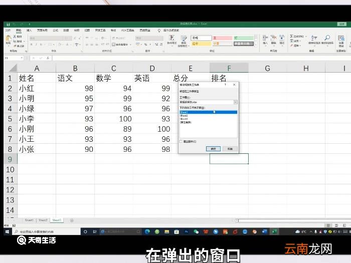351x263 pixels.
Task: Click the AutoSum sigma icon
Action: [x=291, y=36]
